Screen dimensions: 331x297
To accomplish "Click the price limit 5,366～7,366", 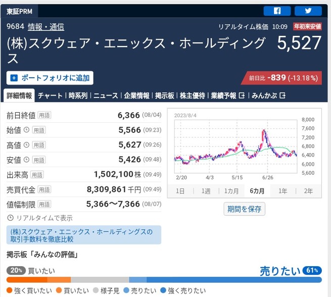I will (113, 204).
